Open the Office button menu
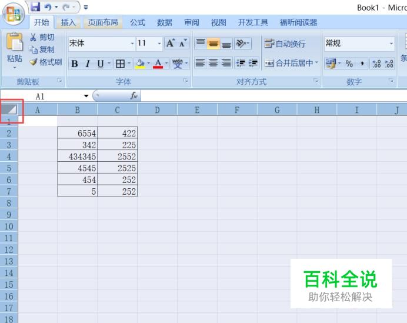 coord(14,14)
